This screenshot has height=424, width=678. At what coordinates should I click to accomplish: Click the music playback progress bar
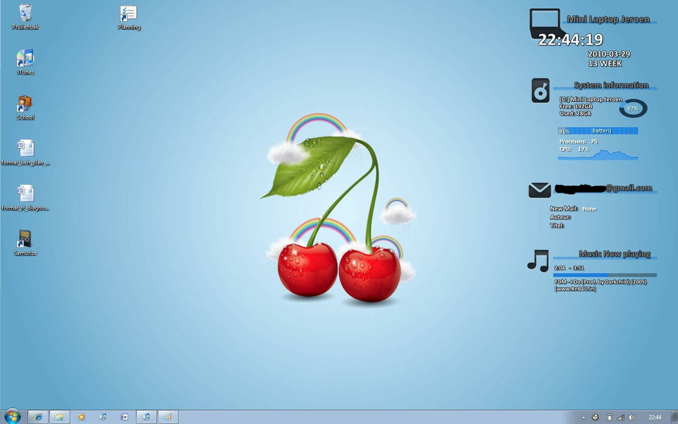tap(605, 275)
